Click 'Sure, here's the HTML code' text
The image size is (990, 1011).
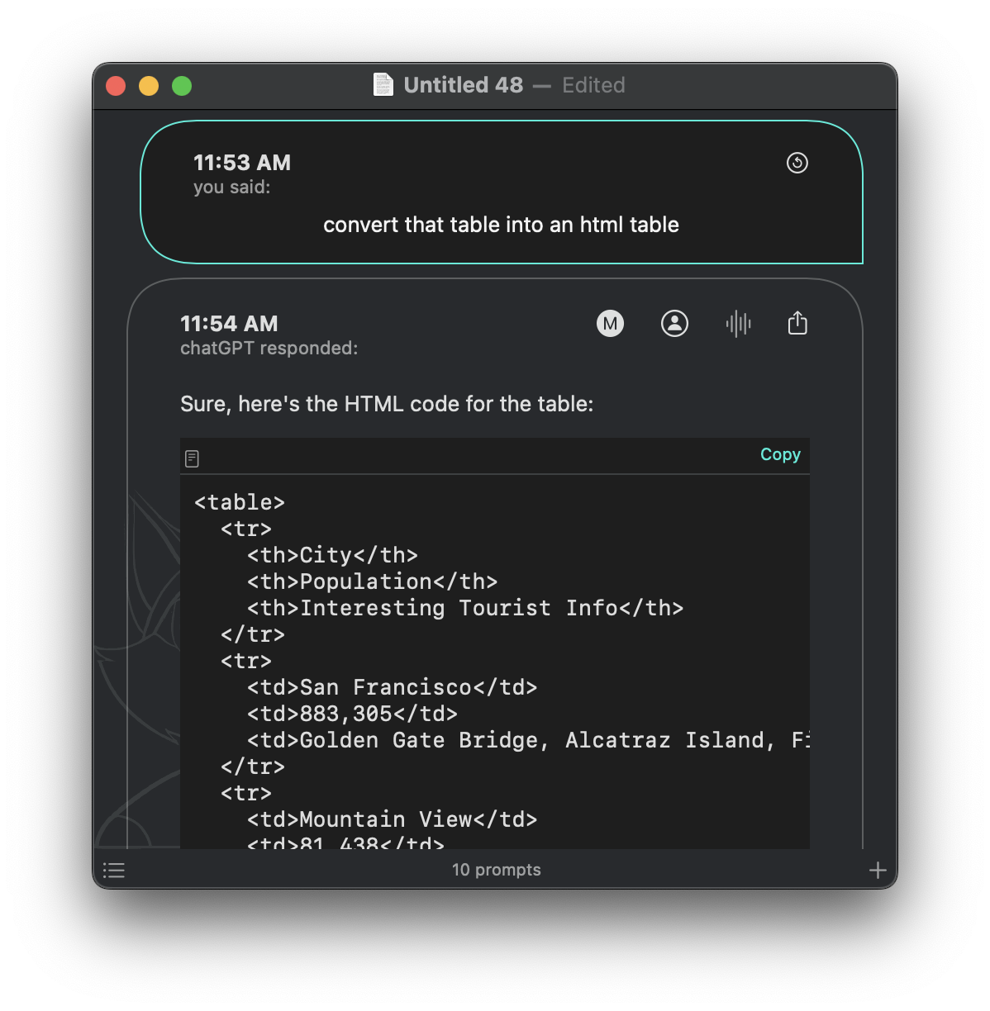click(387, 404)
